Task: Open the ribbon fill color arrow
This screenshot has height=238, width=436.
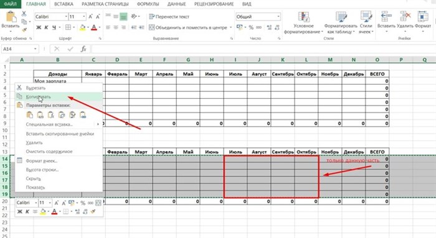Action: [x=88, y=27]
